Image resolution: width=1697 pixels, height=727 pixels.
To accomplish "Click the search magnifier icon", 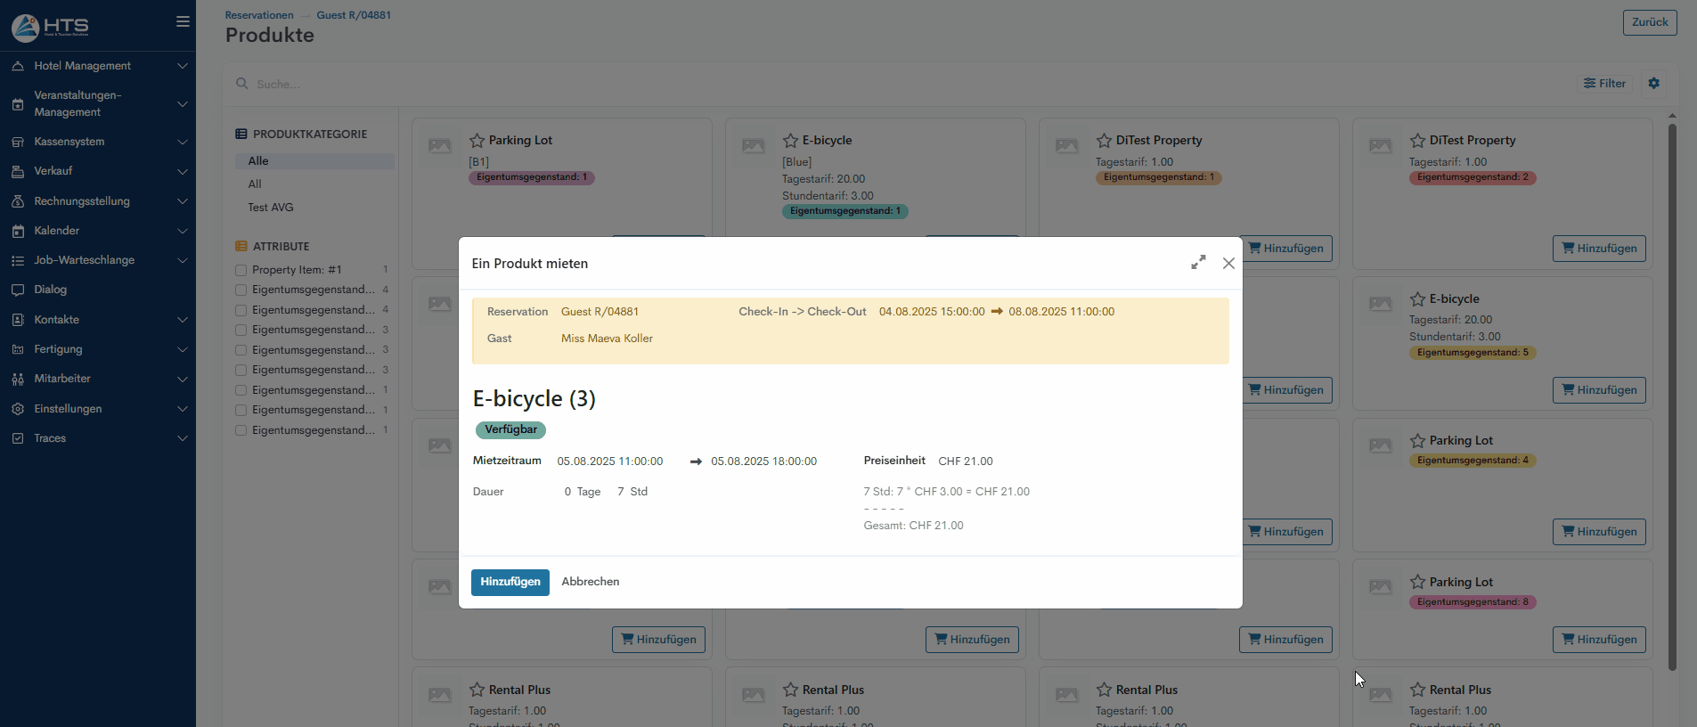I will pos(241,84).
